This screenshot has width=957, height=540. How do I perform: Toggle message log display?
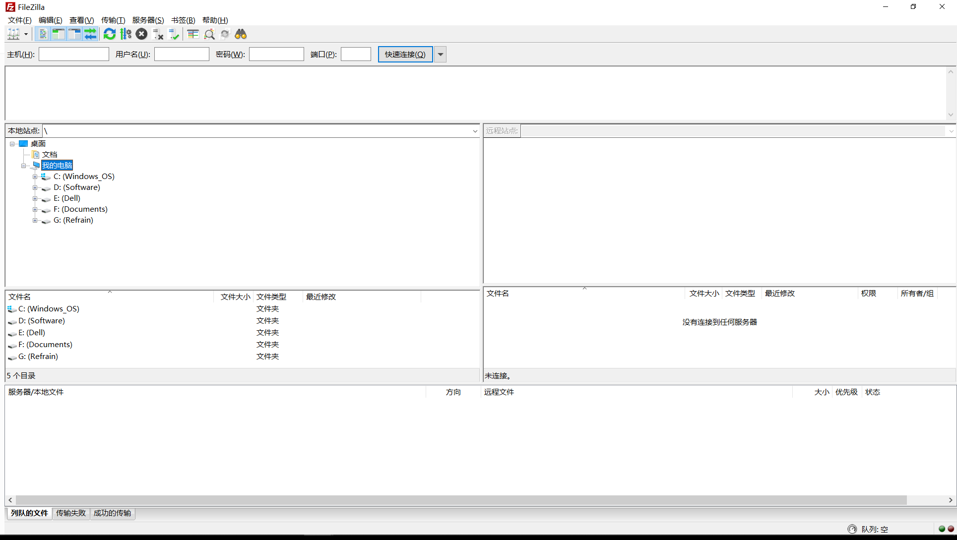pyautogui.click(x=43, y=34)
